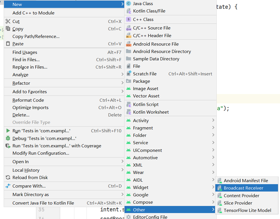The height and width of the screenshot is (219, 280).
Task: Select Copy Path/Reference... entry
Action: tap(64, 36)
